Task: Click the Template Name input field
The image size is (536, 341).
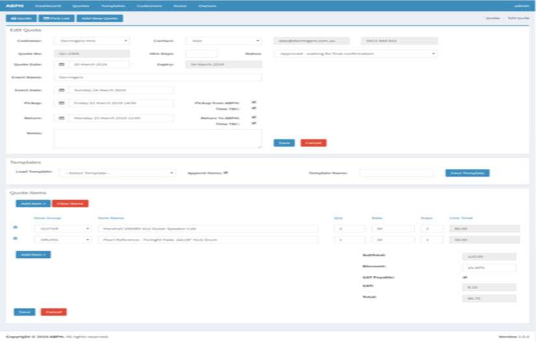Action: pyautogui.click(x=396, y=173)
